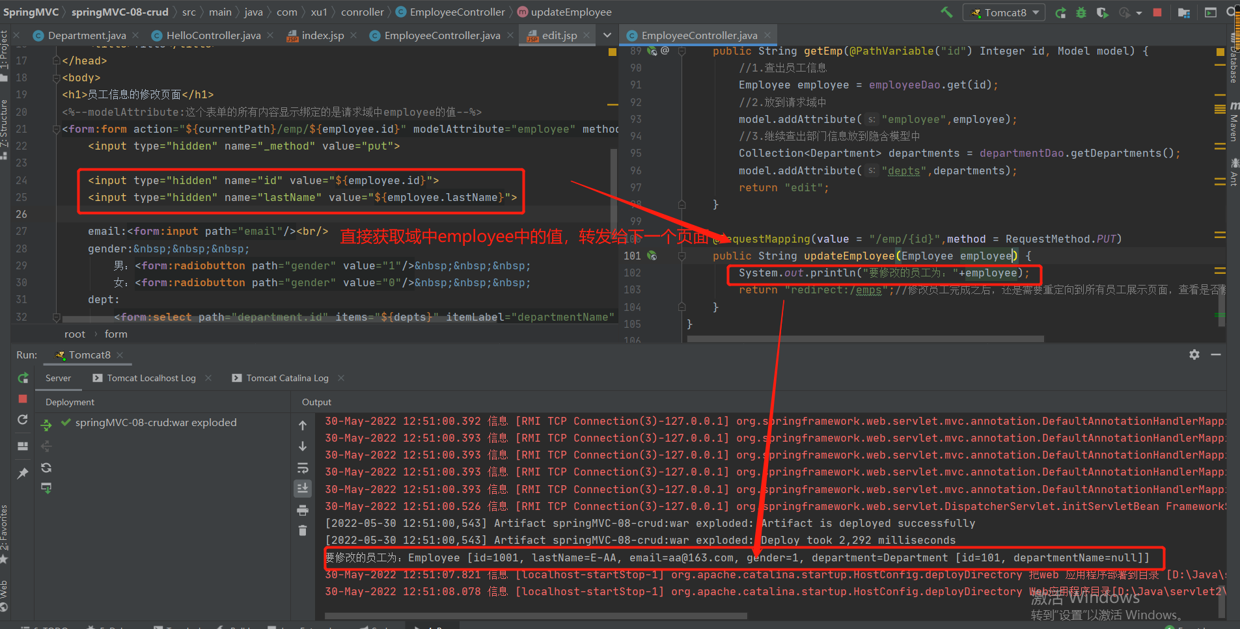Open the Favorites tool window
This screenshot has height=629, width=1240.
[5, 533]
